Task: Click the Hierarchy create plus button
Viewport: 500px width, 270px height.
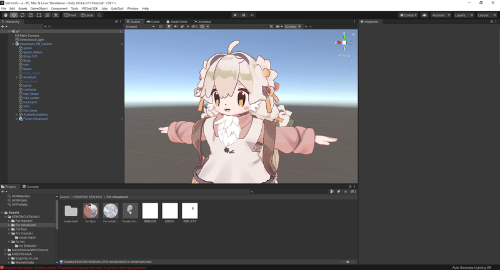Action: tap(4, 27)
